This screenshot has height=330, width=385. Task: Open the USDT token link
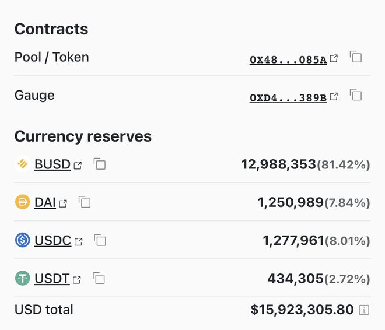click(x=52, y=279)
